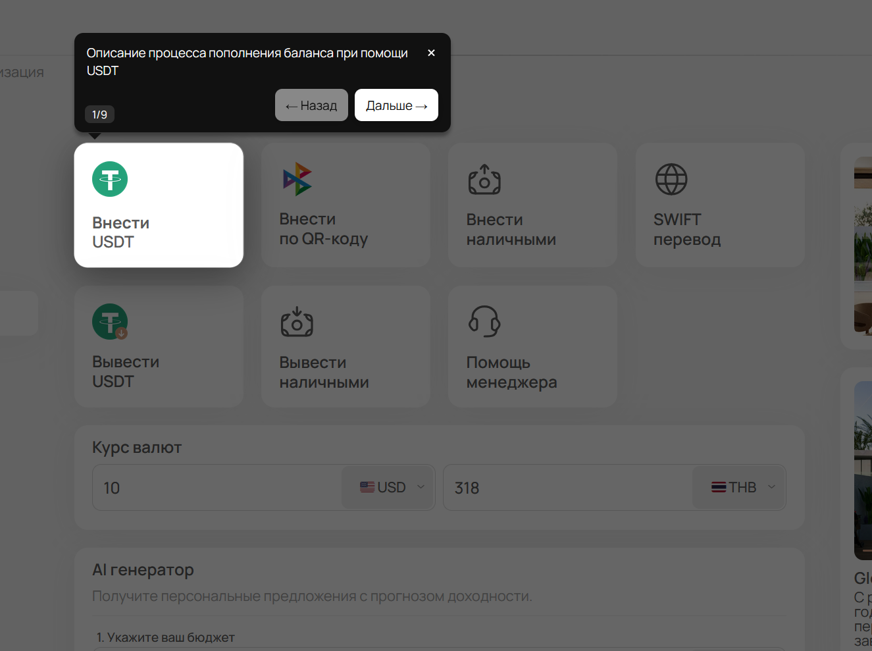Click the Tether withdraw icon on Вывести USDT
The image size is (872, 651).
click(110, 321)
